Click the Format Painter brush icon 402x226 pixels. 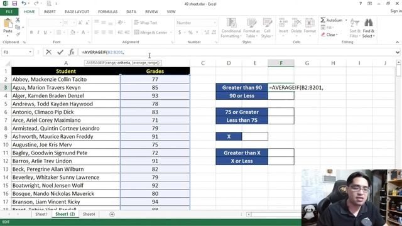(18, 34)
